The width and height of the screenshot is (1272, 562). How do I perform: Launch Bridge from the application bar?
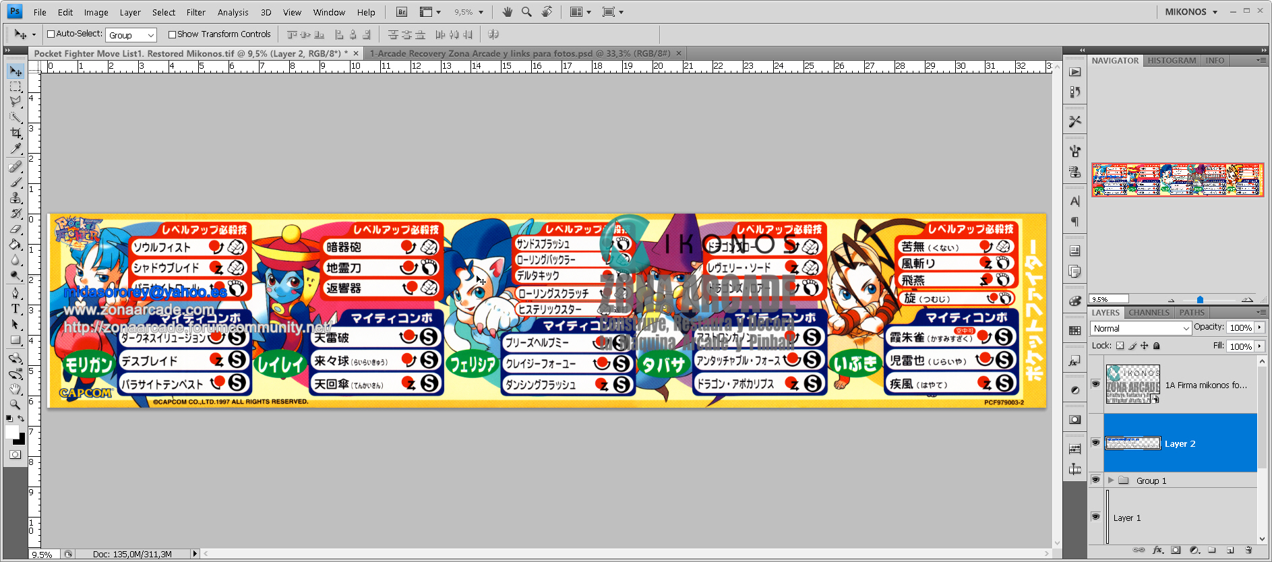[402, 12]
